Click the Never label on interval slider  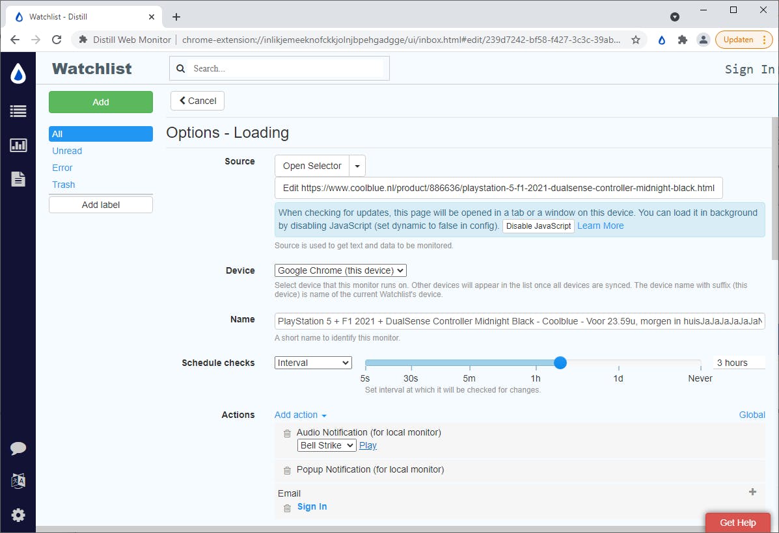point(700,378)
